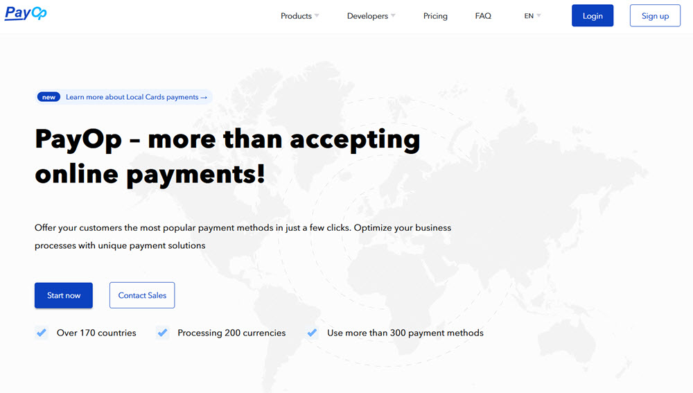The image size is (693, 393).
Task: Click the Start now button
Action: point(64,295)
